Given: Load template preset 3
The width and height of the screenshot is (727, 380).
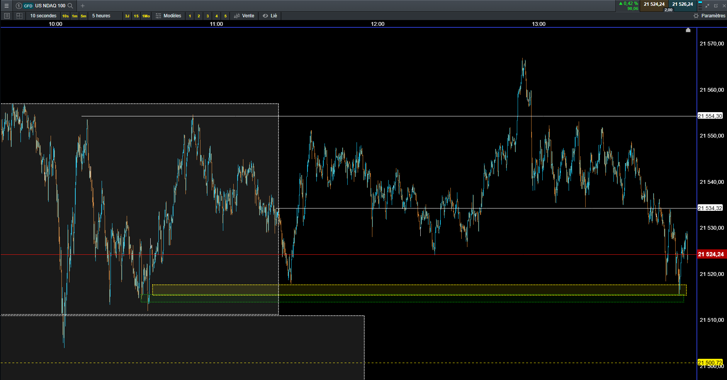Looking at the screenshot, I should click(208, 16).
